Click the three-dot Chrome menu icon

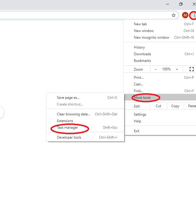pyautogui.click(x=194, y=15)
